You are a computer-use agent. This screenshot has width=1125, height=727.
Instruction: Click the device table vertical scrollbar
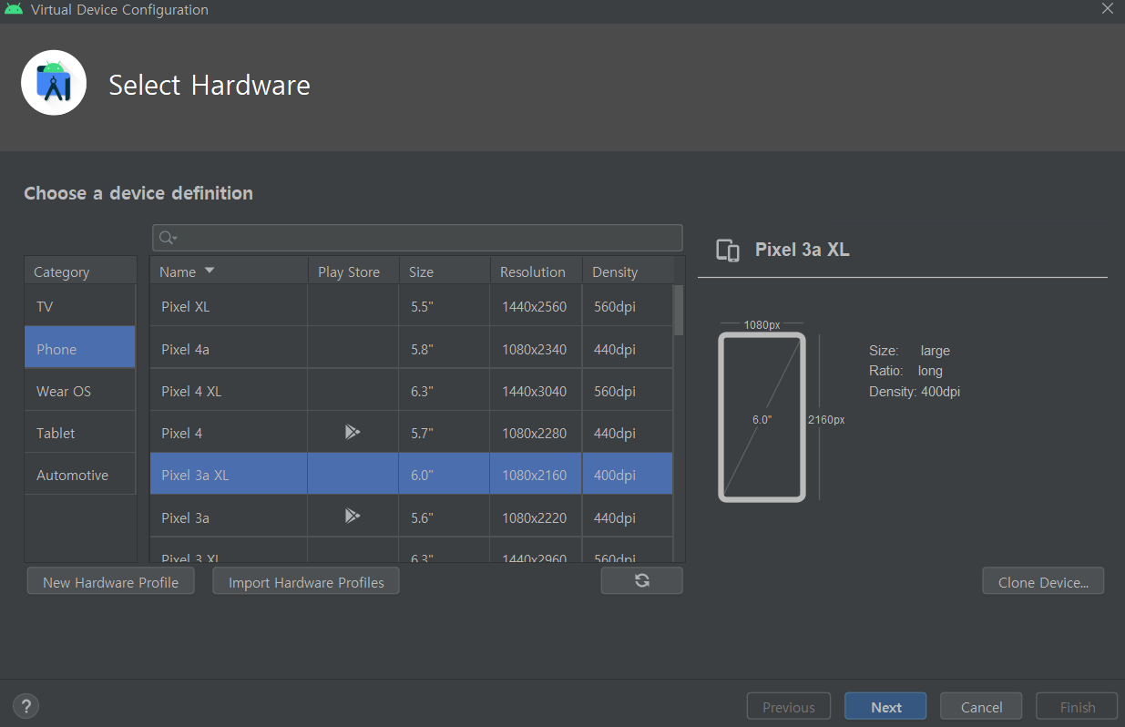(x=679, y=310)
